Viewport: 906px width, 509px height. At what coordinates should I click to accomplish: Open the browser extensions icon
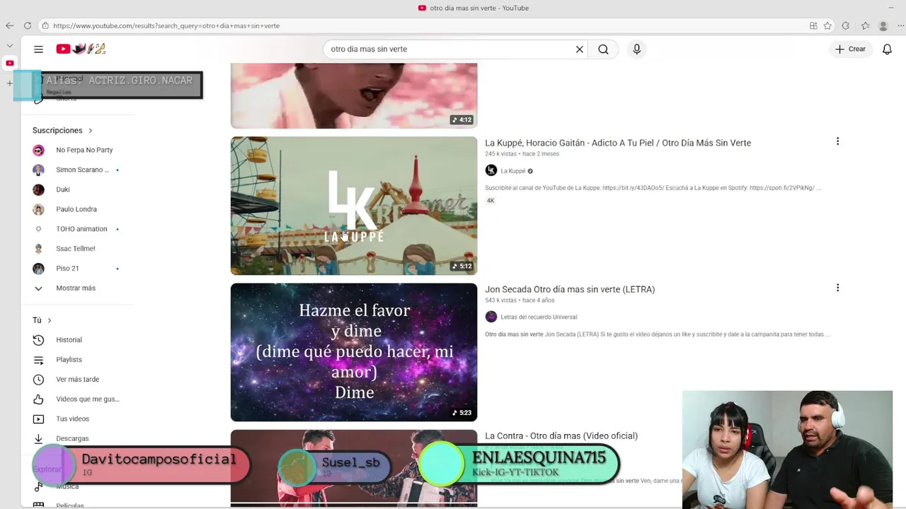tap(845, 25)
